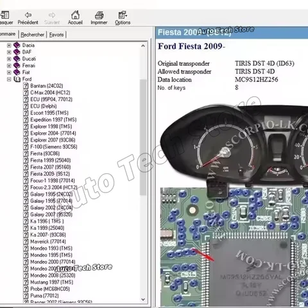Click the Imprimer printer icon
The height and width of the screenshot is (308, 308).
(x=99, y=15)
